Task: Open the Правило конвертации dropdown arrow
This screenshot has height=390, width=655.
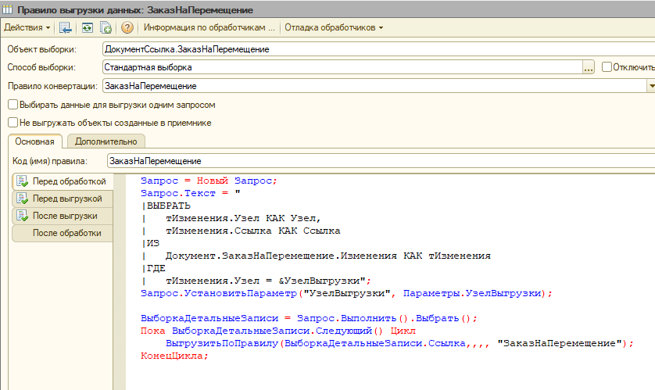Action: point(651,86)
